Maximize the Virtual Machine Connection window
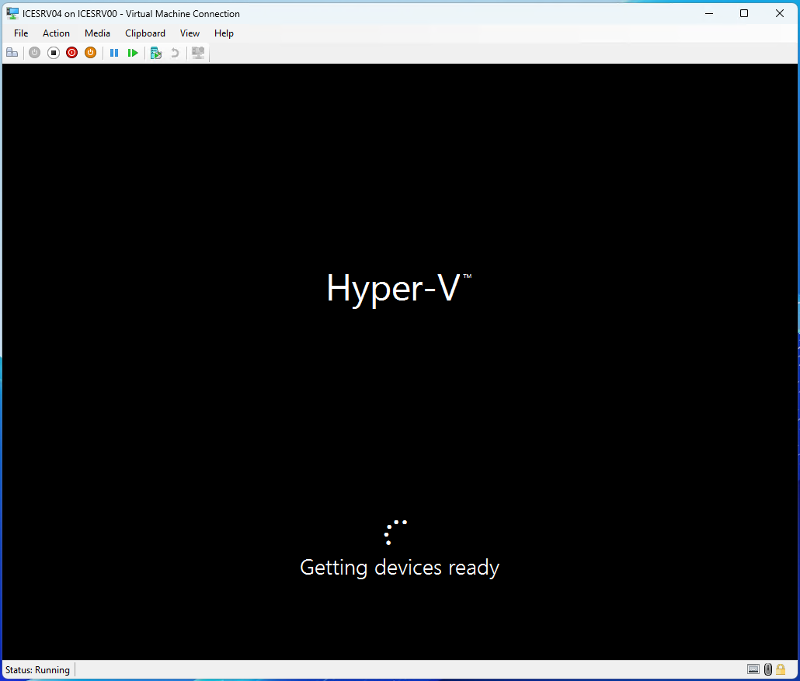 click(744, 14)
